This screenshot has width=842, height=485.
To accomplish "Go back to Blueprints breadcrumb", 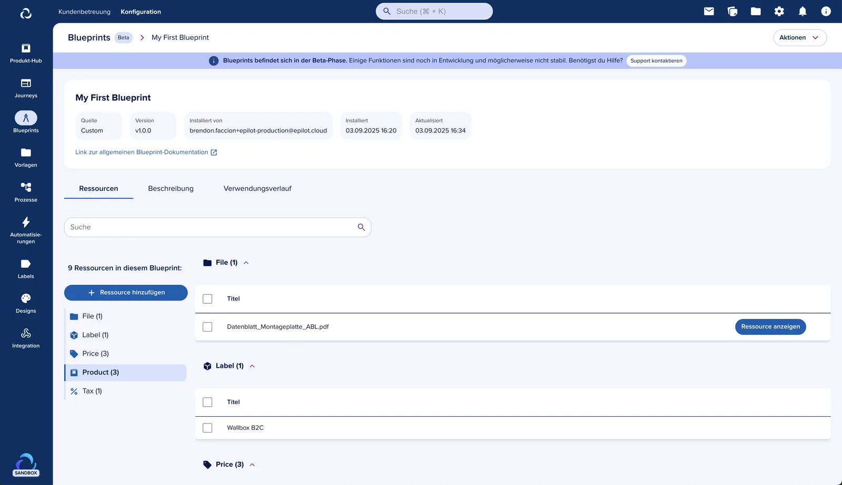I will (x=89, y=38).
